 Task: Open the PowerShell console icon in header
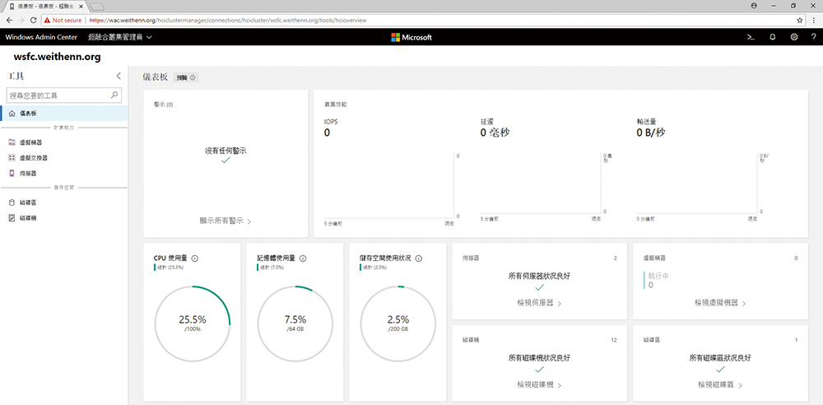click(x=750, y=37)
